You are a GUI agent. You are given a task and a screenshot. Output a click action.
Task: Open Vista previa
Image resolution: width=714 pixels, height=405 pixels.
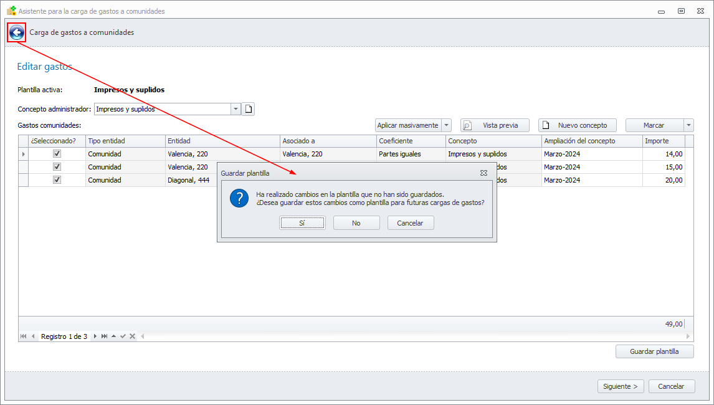pyautogui.click(x=495, y=125)
